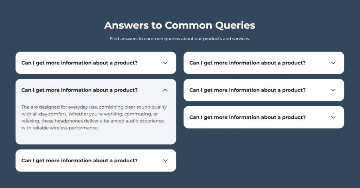Click the expanded question's title text
The height and width of the screenshot is (188, 360).
pyautogui.click(x=79, y=90)
